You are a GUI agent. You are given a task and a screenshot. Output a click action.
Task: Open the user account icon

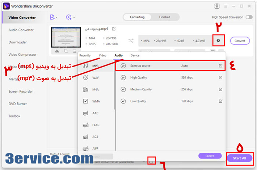217,6
